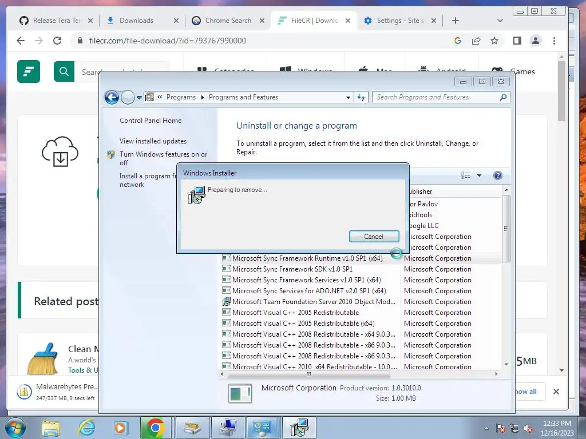Click Windows features shield icon
The height and width of the screenshot is (439, 586).
[x=111, y=154]
